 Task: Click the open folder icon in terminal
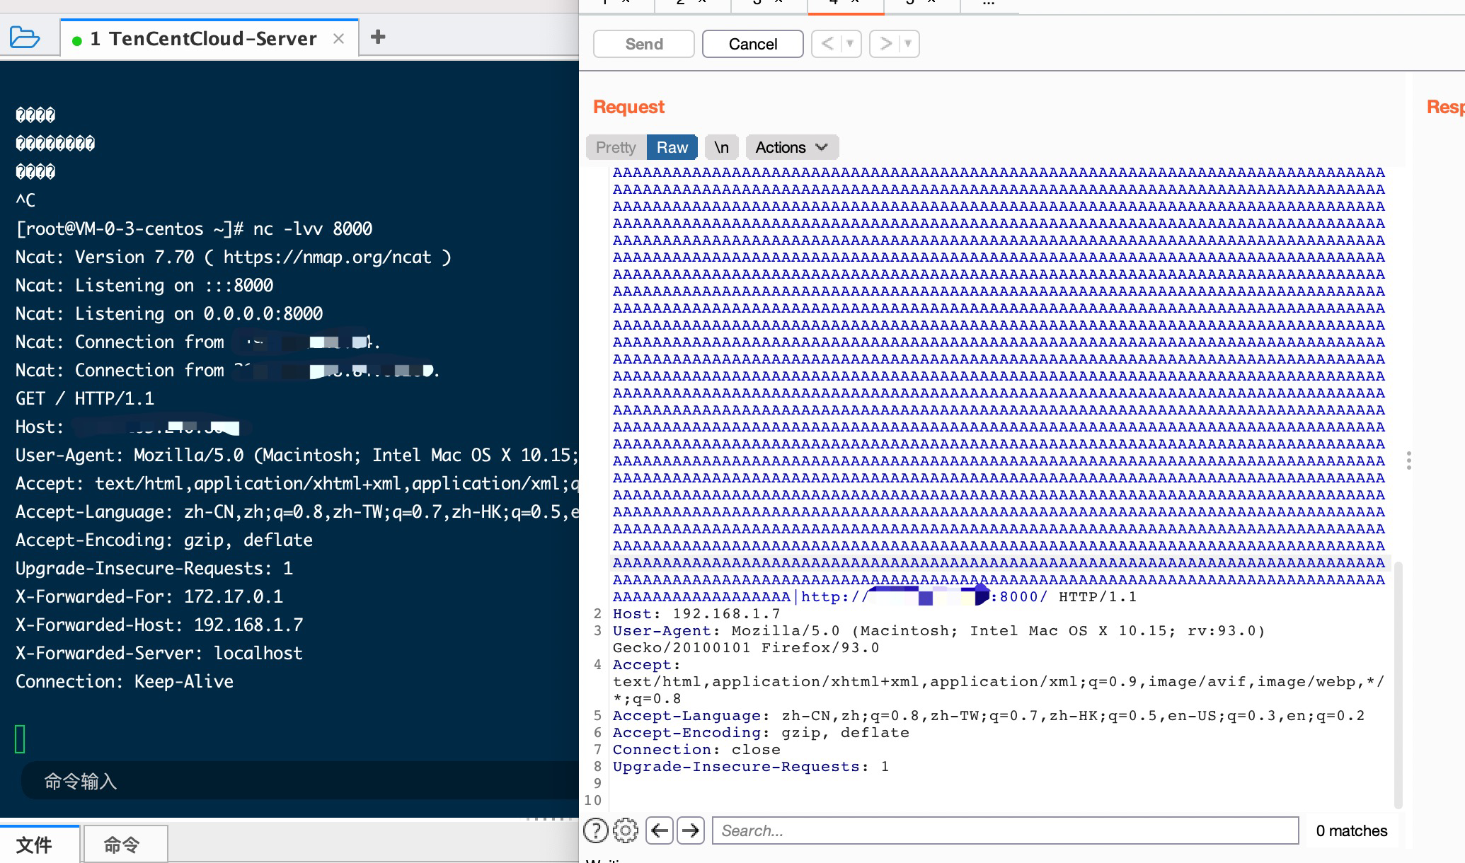point(25,37)
